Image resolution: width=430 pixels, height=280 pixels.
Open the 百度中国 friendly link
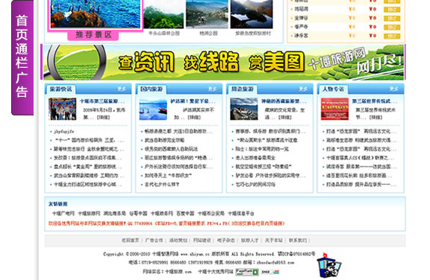(x=185, y=213)
